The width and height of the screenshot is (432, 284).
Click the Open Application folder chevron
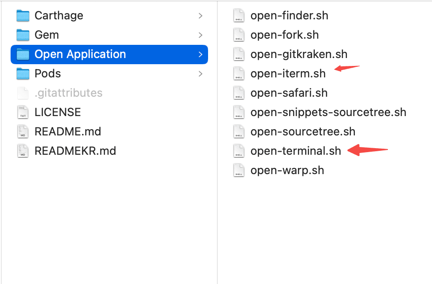coord(201,55)
